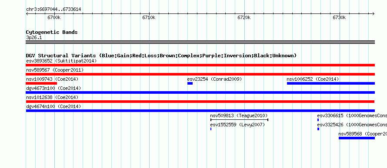The height and width of the screenshot is (168, 387).
Task: Open the esv3325426 (1000Genomes) label
Action: coord(352,125)
